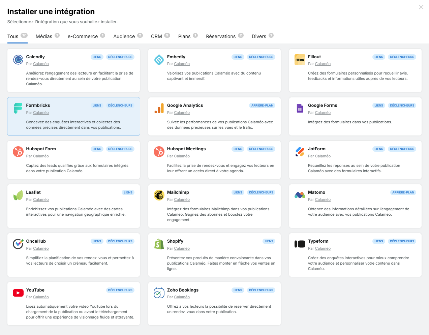Click the OnceHub card title

pos(36,241)
